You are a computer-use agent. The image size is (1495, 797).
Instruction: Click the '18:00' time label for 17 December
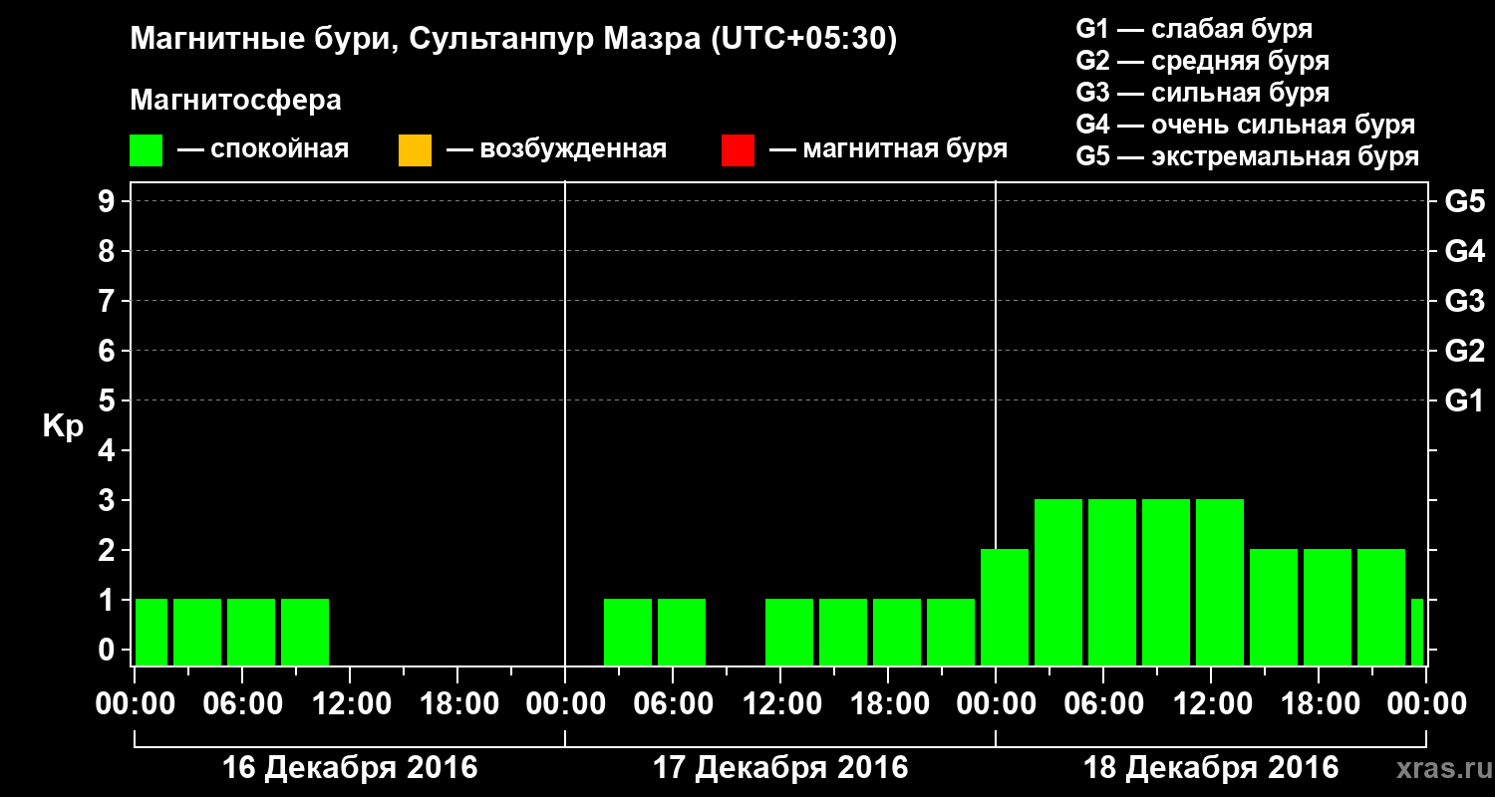(888, 703)
